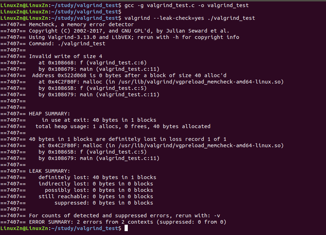
Task: Click the 'in use at exit' line
Action: coord(99,120)
